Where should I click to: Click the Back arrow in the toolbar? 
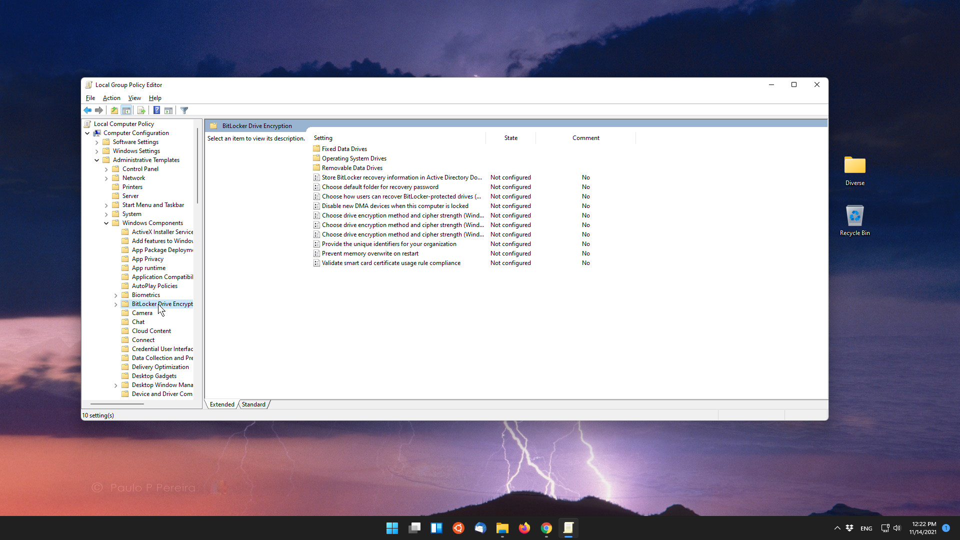[x=87, y=110]
